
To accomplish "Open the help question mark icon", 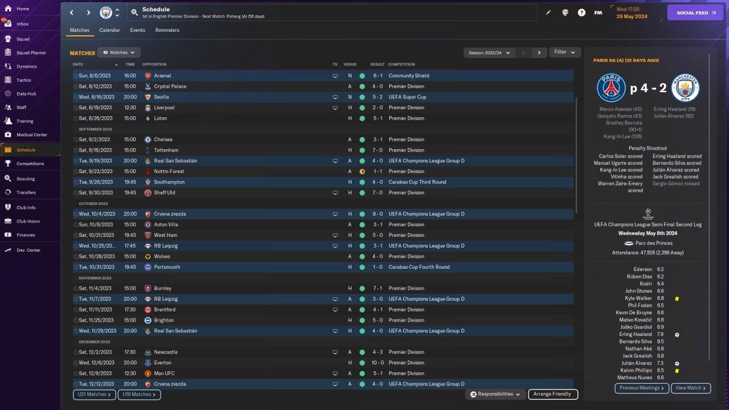I will 581,13.
